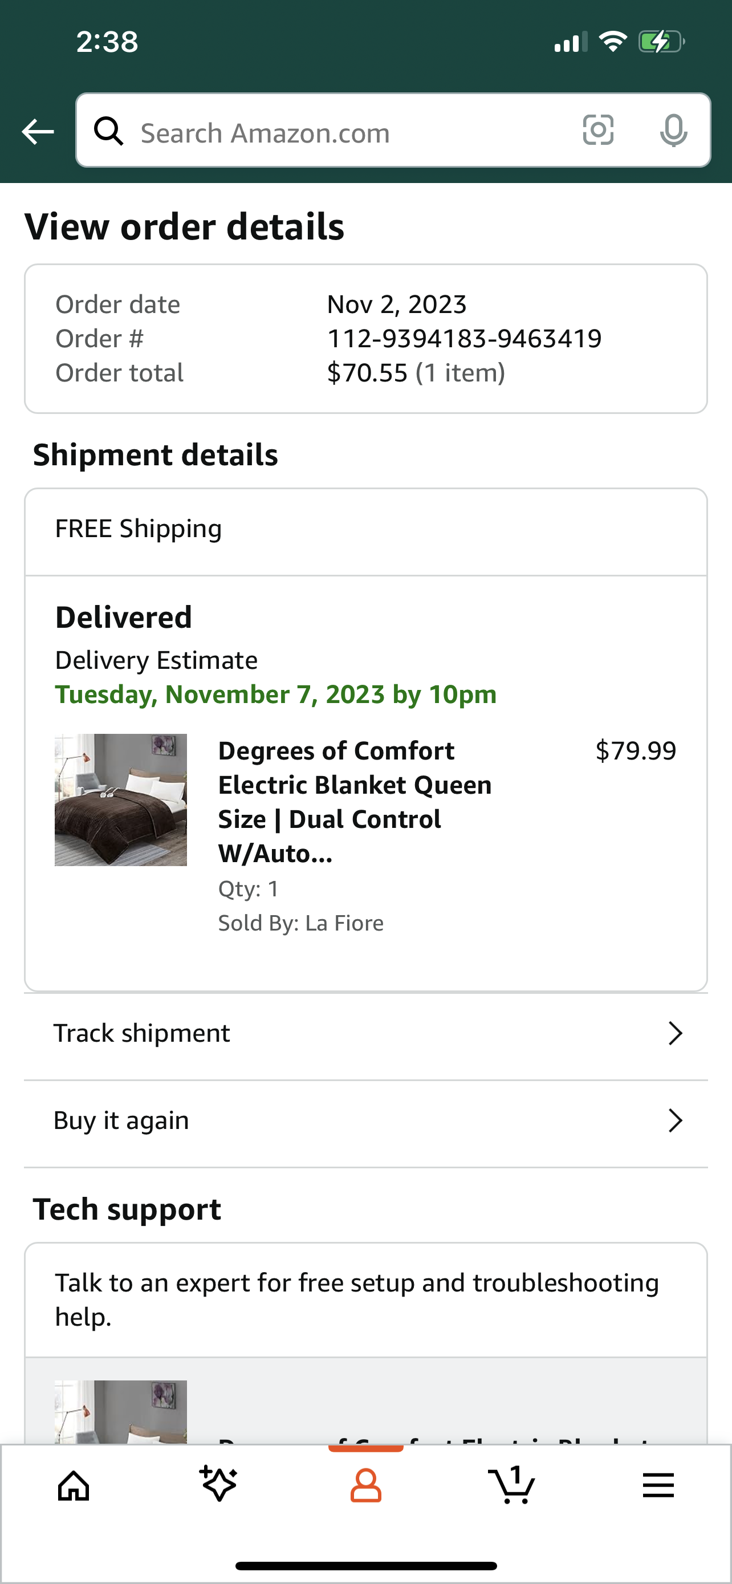Open the sparkle Inspire tab icon
The width and height of the screenshot is (732, 1584).
click(x=219, y=1484)
